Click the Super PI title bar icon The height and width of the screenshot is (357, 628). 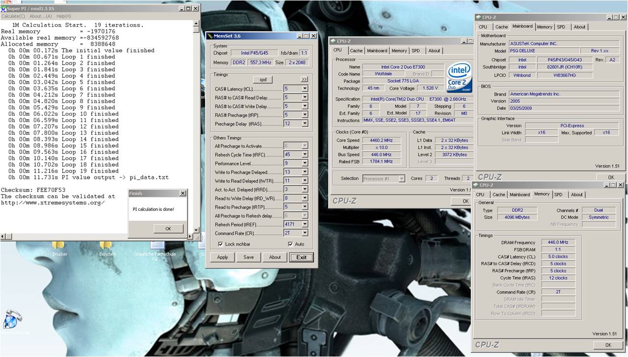3,8
